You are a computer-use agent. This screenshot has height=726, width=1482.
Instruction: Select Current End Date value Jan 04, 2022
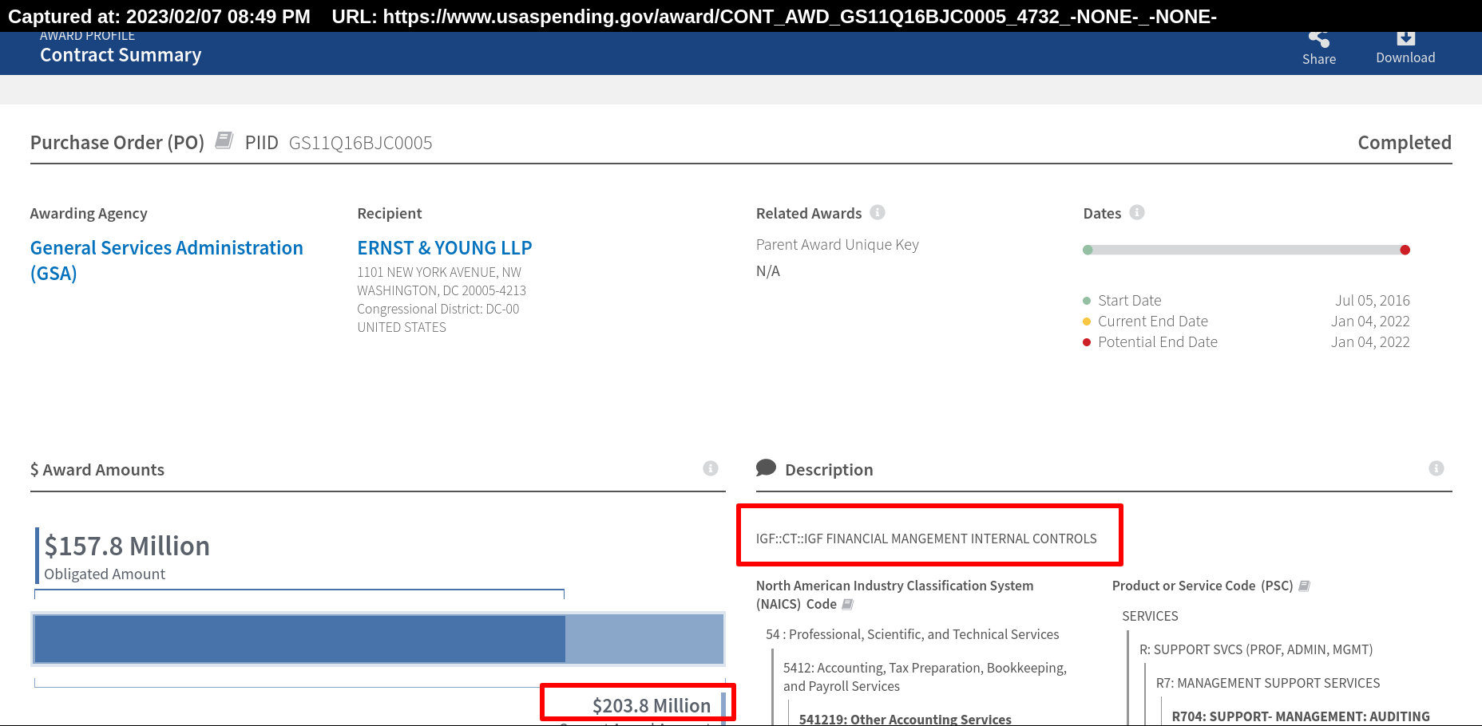point(1370,322)
